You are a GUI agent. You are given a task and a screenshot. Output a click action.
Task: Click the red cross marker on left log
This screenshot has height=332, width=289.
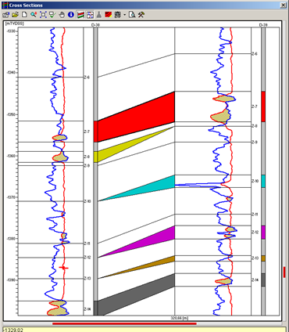click(x=63, y=268)
